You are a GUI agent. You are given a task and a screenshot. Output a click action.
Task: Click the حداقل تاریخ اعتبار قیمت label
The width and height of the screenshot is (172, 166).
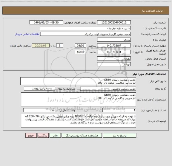coord(156,52)
